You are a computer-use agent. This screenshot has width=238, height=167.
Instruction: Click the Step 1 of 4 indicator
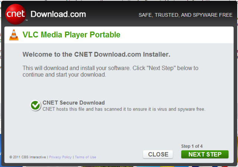coord(197,146)
